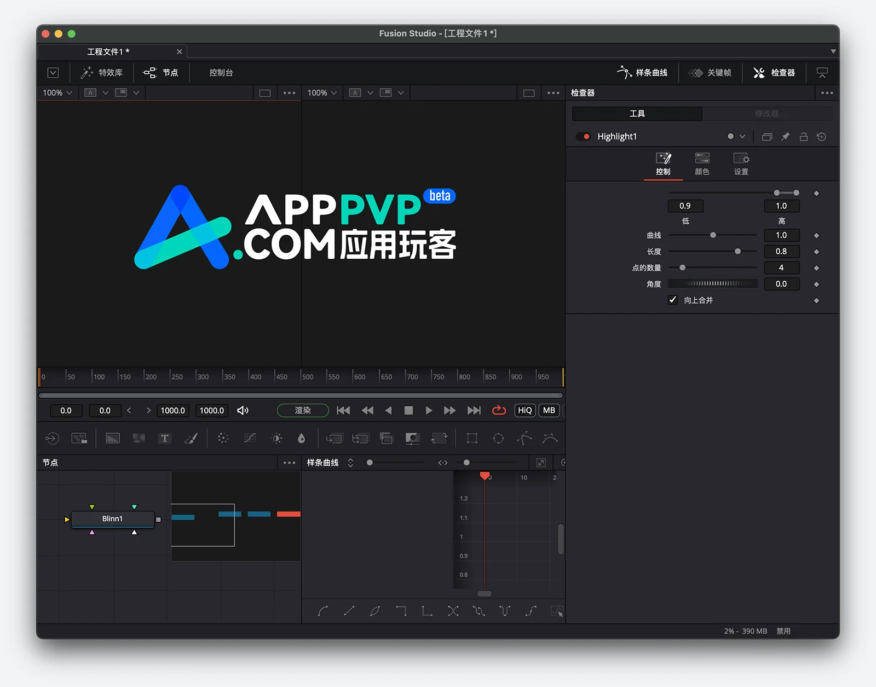Open right viewer channel A dropdown arrow
Screen dimensions: 876x687
pos(370,93)
